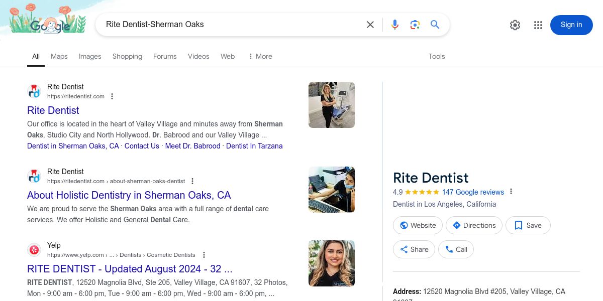Switch to the Maps tab
The height and width of the screenshot is (301, 603).
pyautogui.click(x=59, y=56)
